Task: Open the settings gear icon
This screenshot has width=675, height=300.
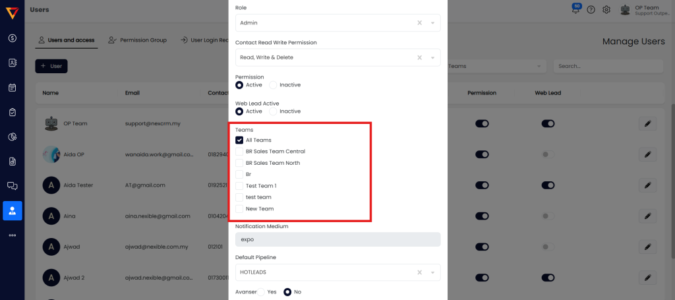Action: tap(606, 10)
